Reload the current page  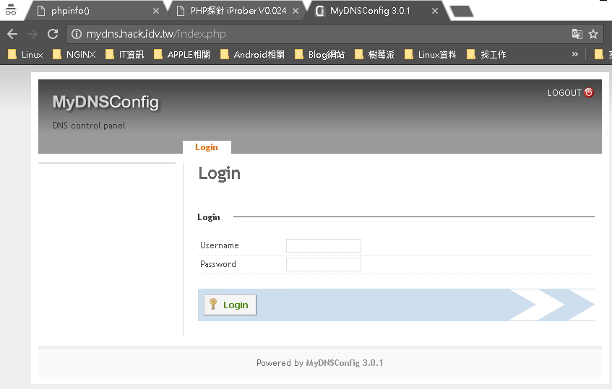(x=53, y=35)
